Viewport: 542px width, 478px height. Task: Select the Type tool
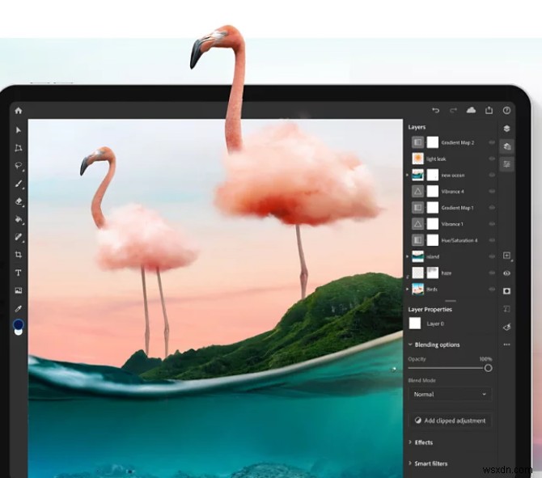pyautogui.click(x=19, y=273)
